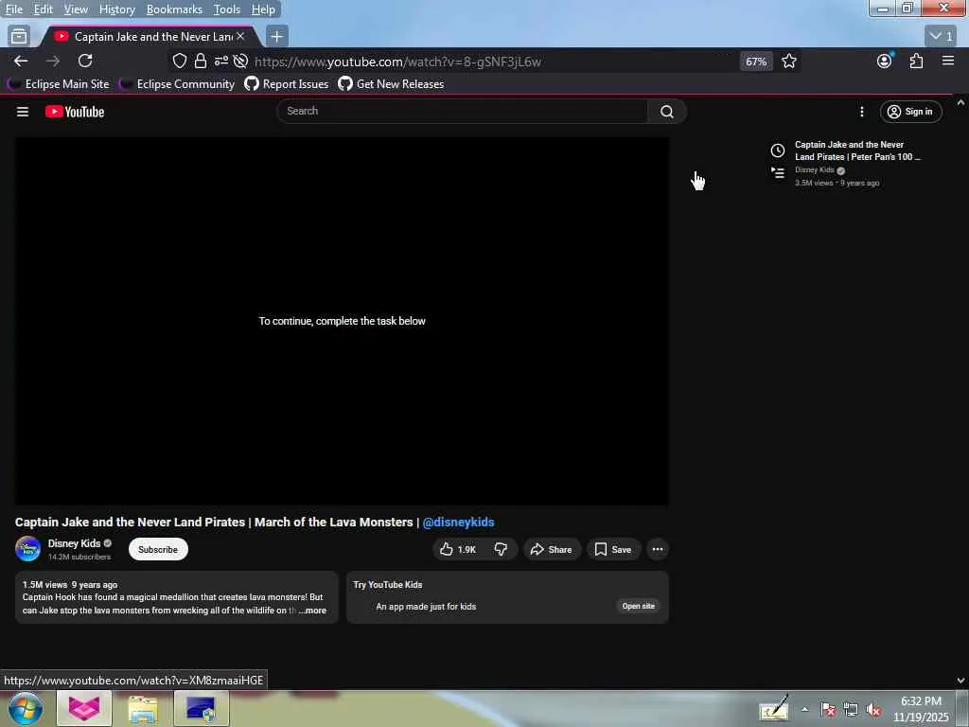This screenshot has height=727, width=969.
Task: Open the Extensions puzzle icon
Action: tap(916, 61)
